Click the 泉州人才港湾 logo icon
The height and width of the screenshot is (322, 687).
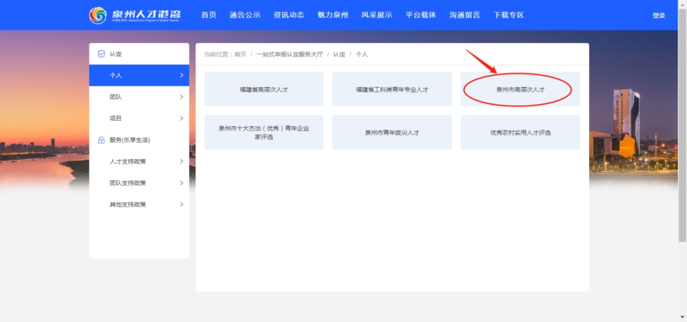click(98, 15)
